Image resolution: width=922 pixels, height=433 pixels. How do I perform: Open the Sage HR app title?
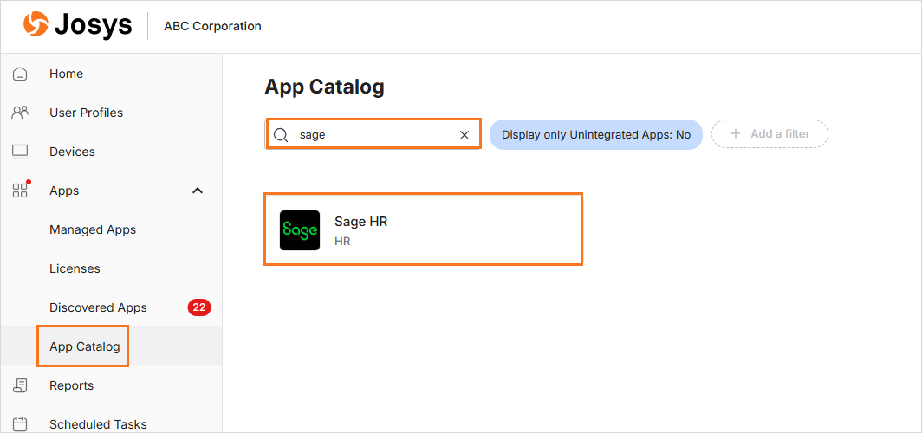[361, 222]
